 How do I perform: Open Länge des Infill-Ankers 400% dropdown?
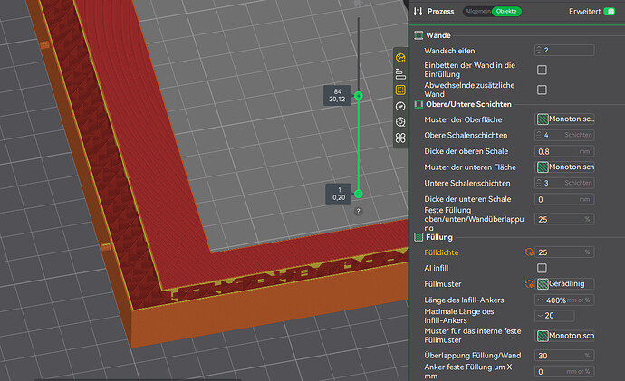(564, 300)
